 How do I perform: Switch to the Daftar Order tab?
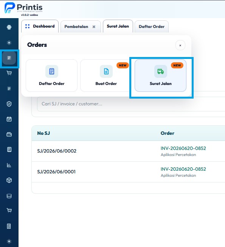coord(152,26)
